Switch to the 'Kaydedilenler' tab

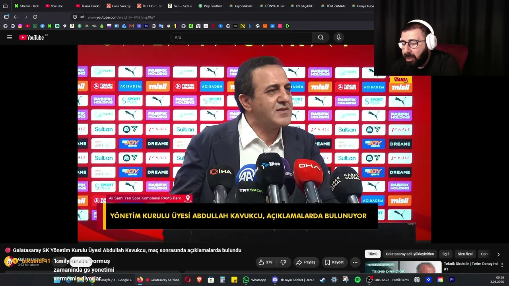pos(241,6)
